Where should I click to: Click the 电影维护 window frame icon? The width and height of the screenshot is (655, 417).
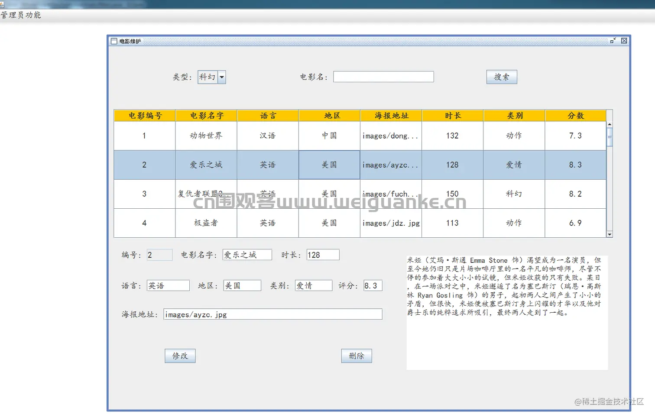pos(114,41)
